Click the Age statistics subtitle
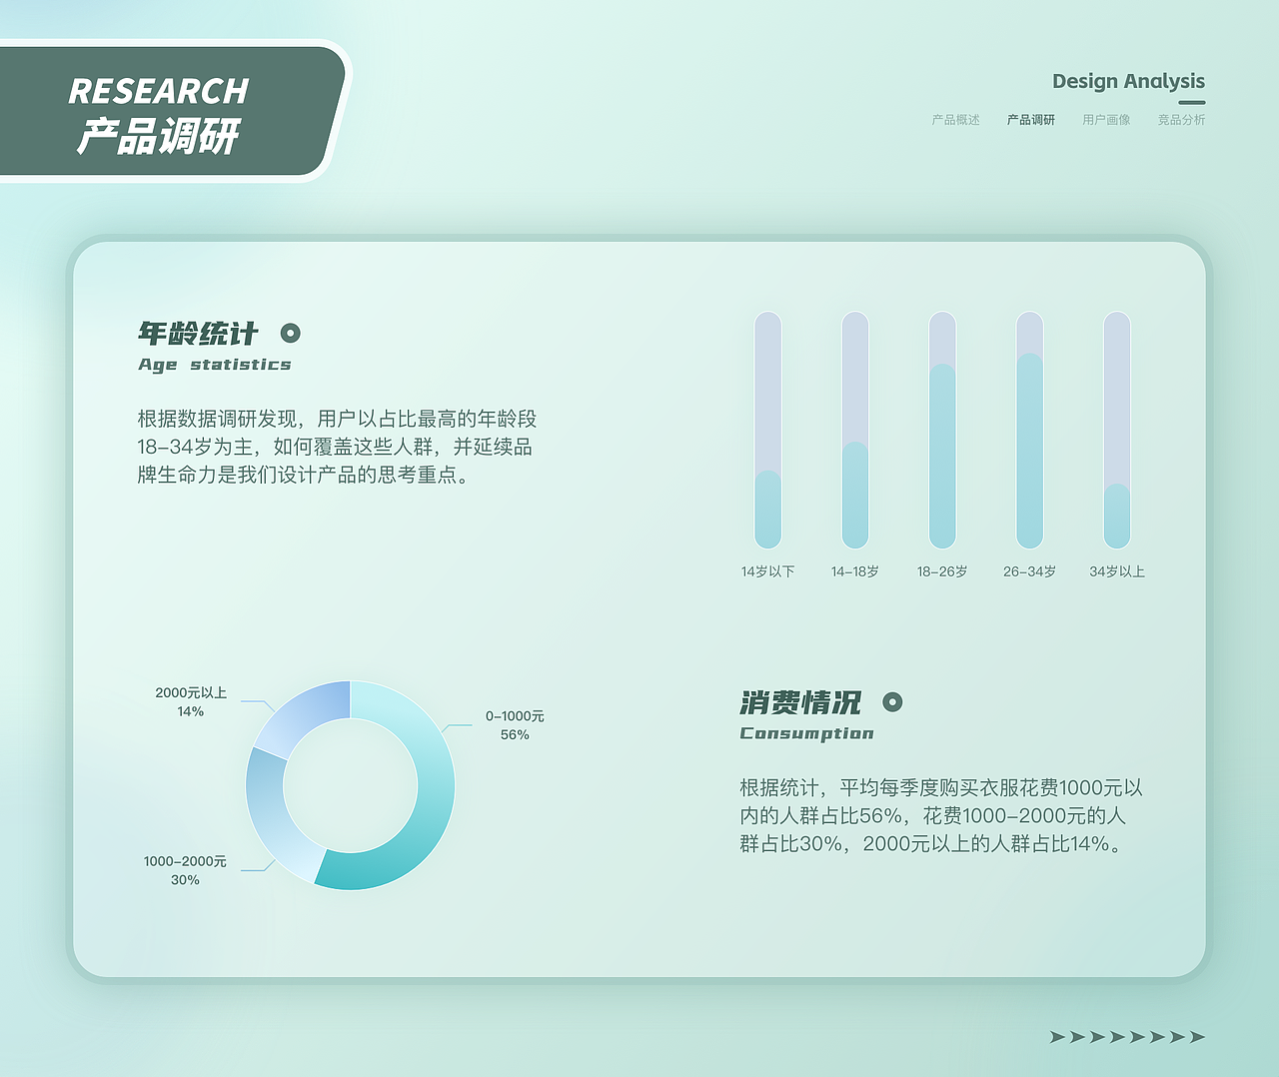The image size is (1279, 1077). tap(215, 365)
